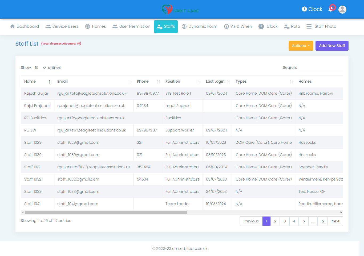This screenshot has height=256, width=364.
Task: Open the user profile avatar
Action: pos(342,10)
